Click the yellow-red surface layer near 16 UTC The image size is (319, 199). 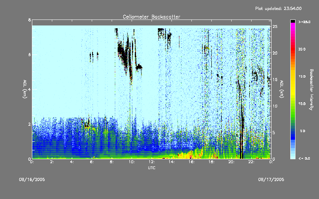(x=190, y=154)
